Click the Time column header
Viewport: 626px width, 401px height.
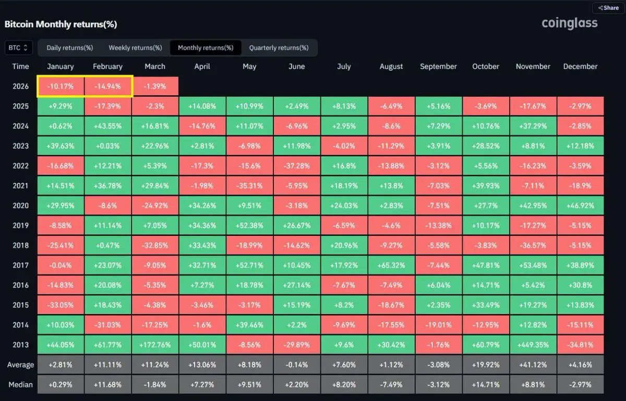[x=21, y=67]
